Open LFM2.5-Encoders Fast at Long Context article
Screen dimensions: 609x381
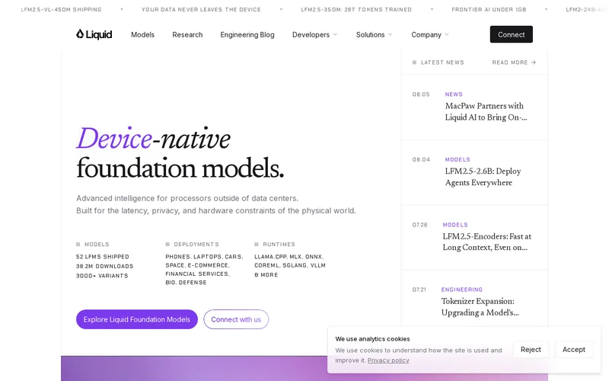(486, 242)
